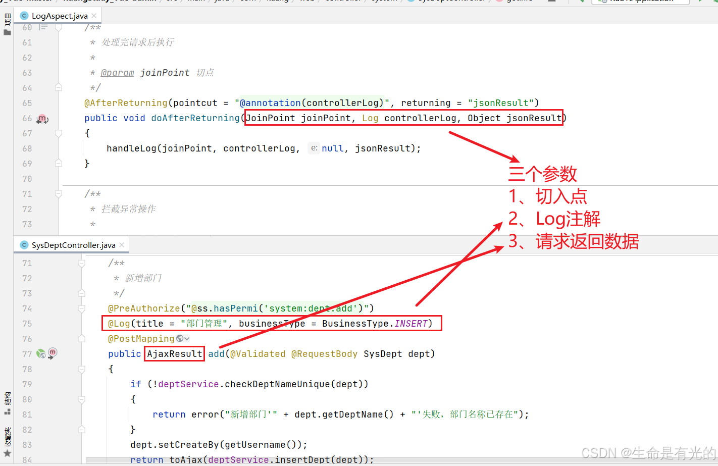Click the getDeptName method call

[352, 415]
